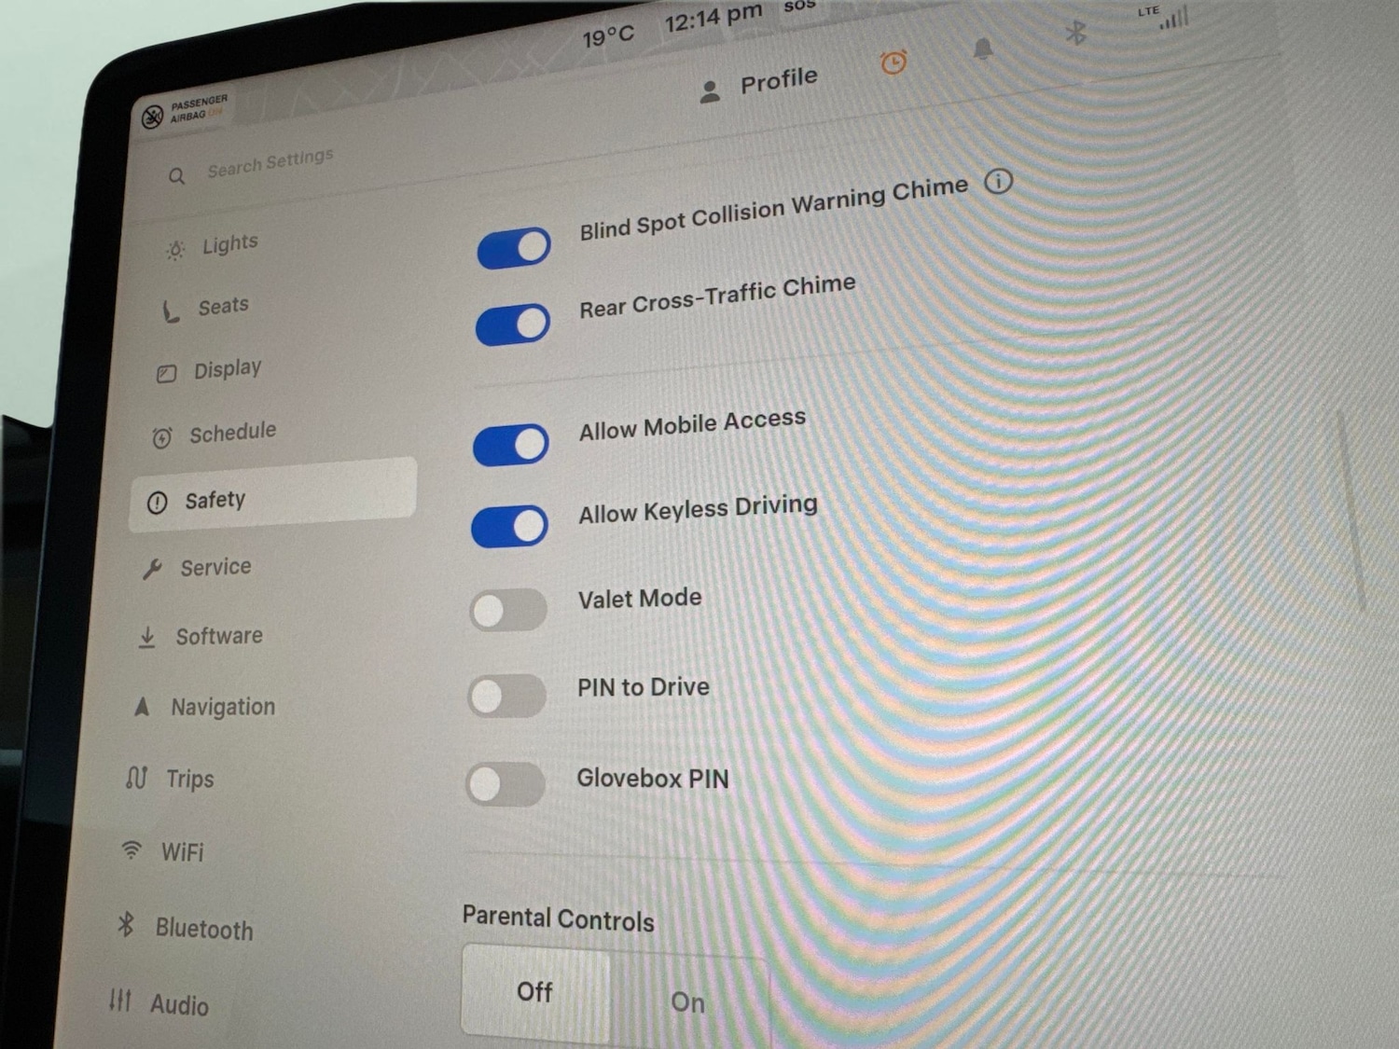
Task: Click the PIN to Drive label
Action: [x=644, y=687]
